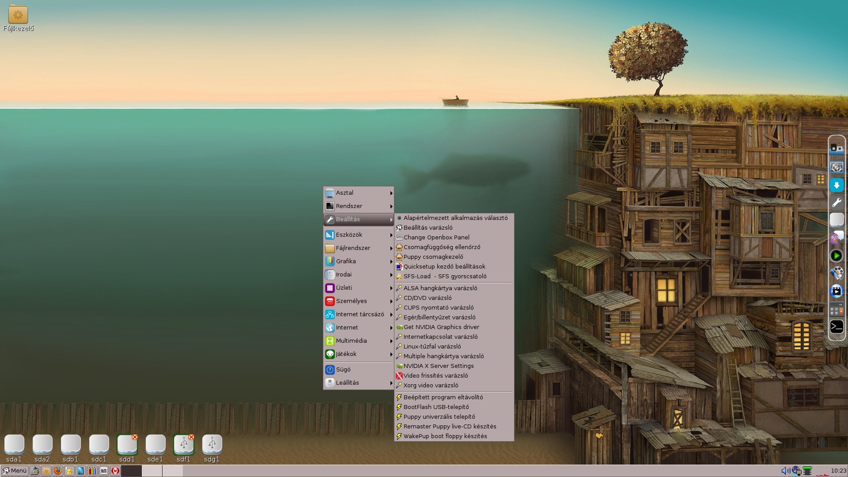Expand the Asztal submenu
Viewport: 848px width, 477px height.
point(359,193)
